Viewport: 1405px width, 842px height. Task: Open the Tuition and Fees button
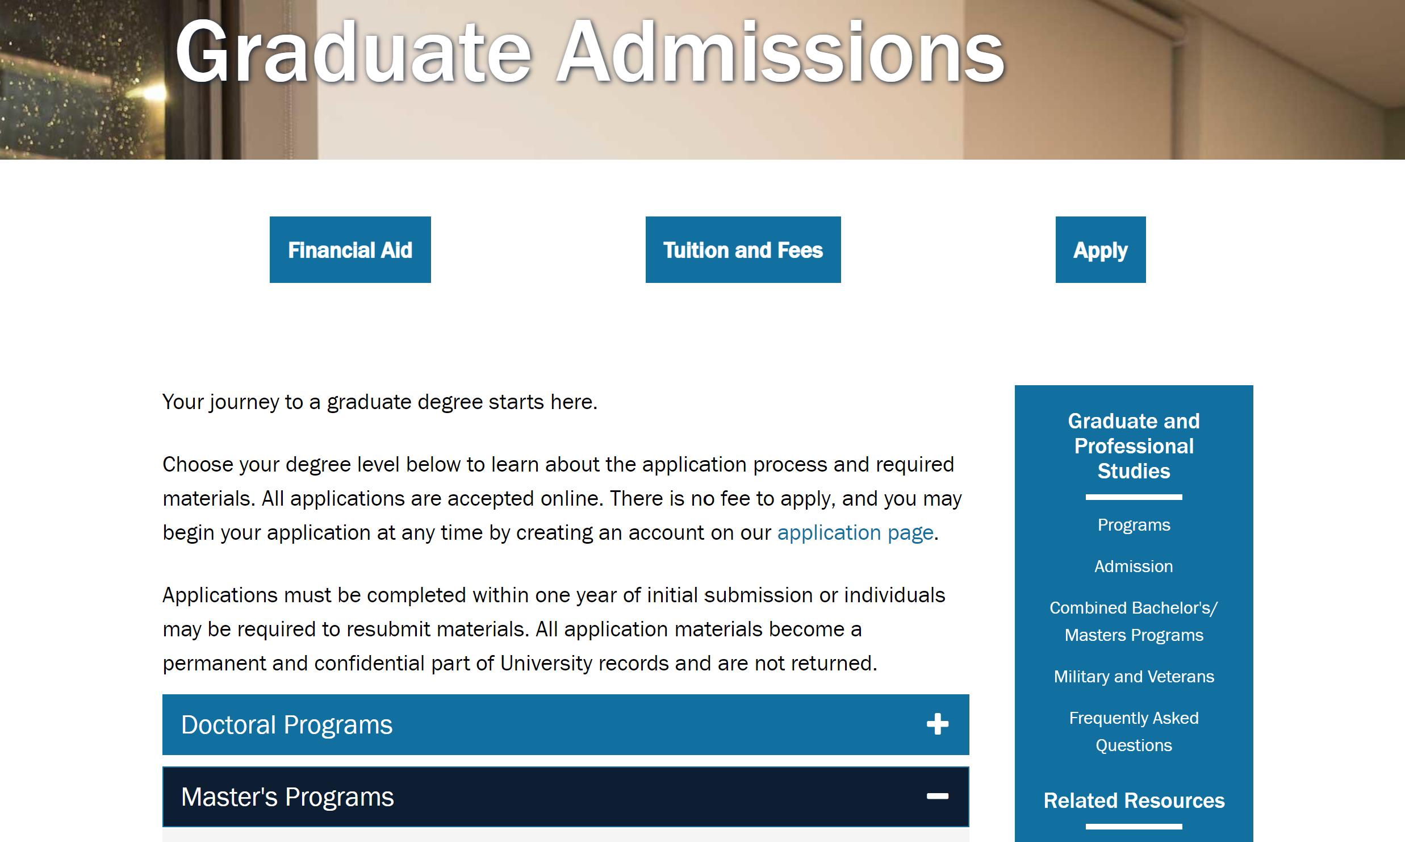743,249
